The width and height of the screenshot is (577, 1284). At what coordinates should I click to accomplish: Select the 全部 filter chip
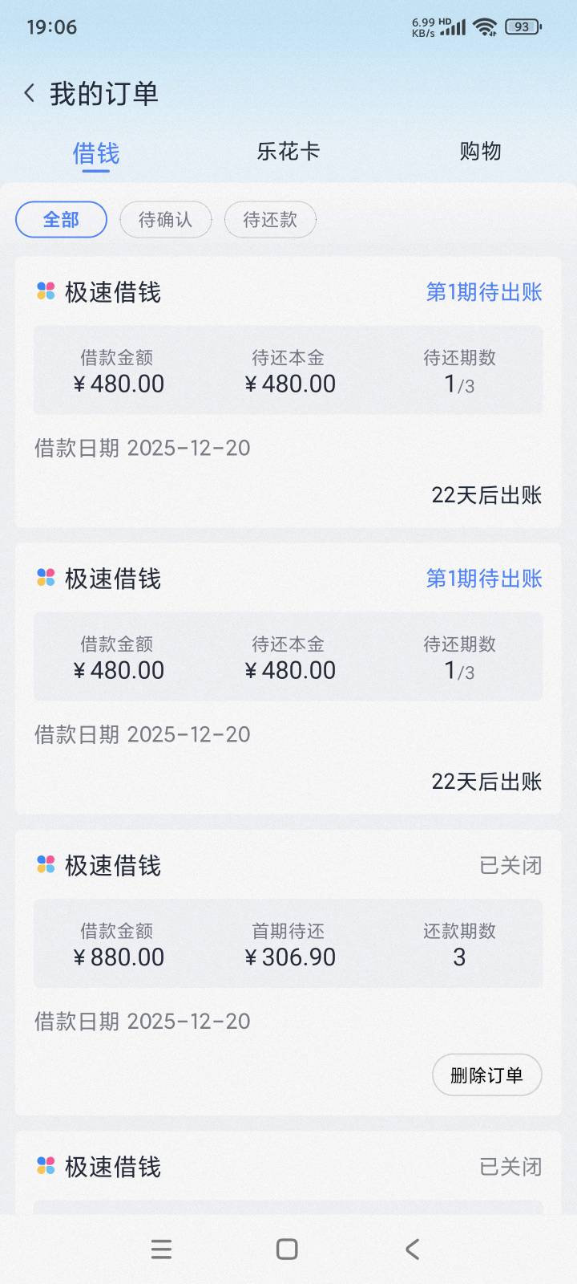tap(61, 220)
